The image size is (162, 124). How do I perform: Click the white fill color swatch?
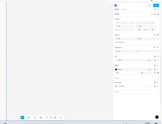pos(116,60)
